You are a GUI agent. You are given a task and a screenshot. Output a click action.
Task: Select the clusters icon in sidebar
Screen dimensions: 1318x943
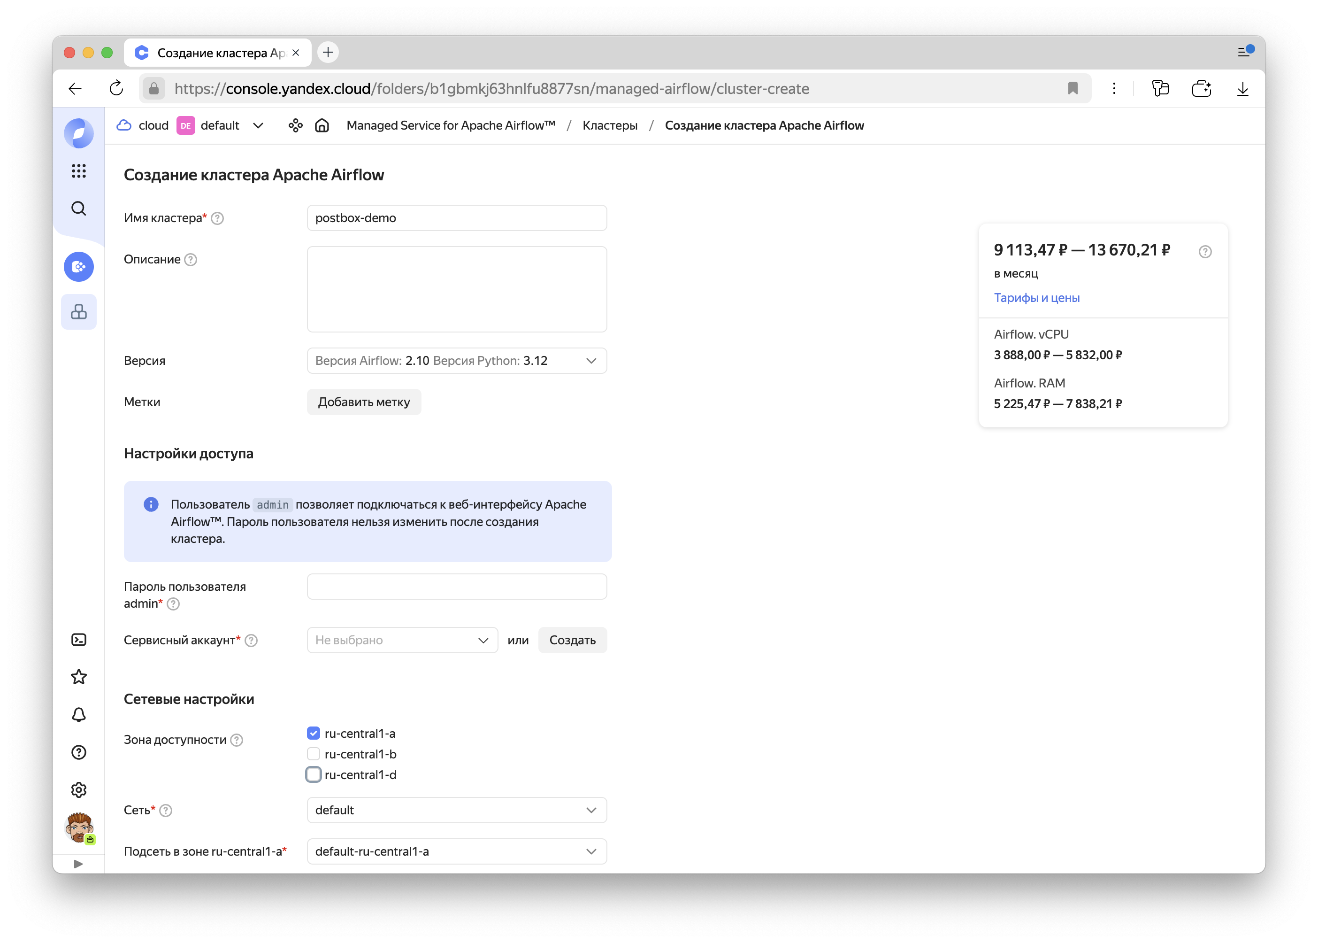[78, 312]
